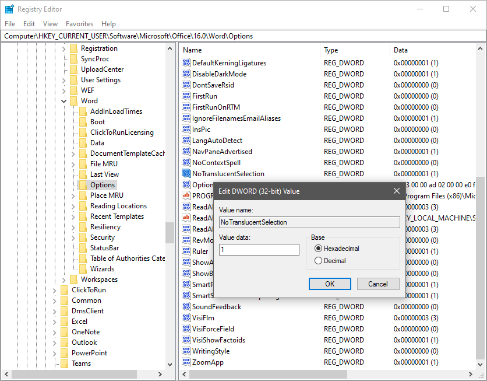Expand the User Settings key
This screenshot has height=381, width=487.
tap(63, 81)
